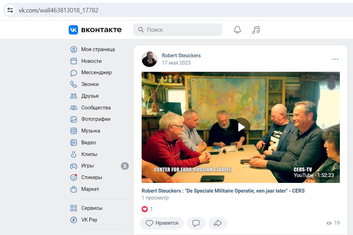
Task: Click the Клипы icon
Action: coord(74,154)
